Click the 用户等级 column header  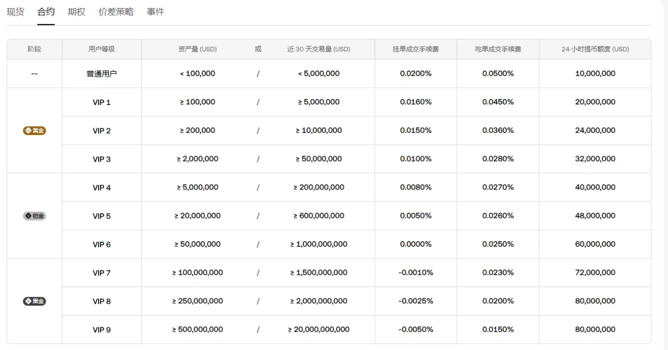click(x=102, y=49)
